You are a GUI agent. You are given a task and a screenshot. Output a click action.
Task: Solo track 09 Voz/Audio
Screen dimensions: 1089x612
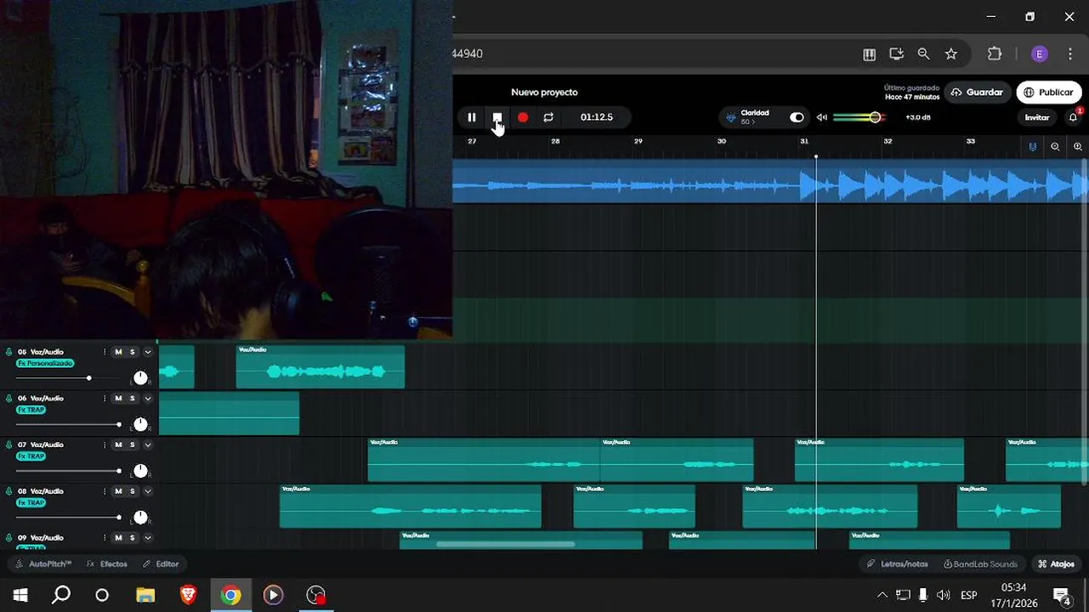pos(133,538)
